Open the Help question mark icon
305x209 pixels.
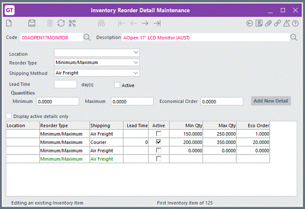click(x=295, y=23)
